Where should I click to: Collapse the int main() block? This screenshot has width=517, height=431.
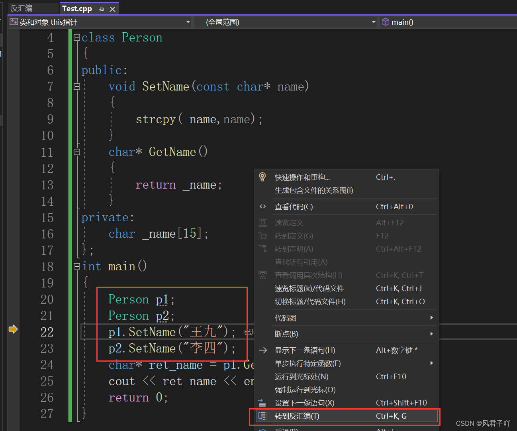tap(77, 266)
